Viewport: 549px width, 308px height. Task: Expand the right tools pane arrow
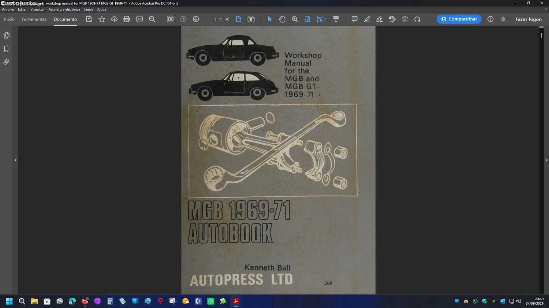click(546, 160)
